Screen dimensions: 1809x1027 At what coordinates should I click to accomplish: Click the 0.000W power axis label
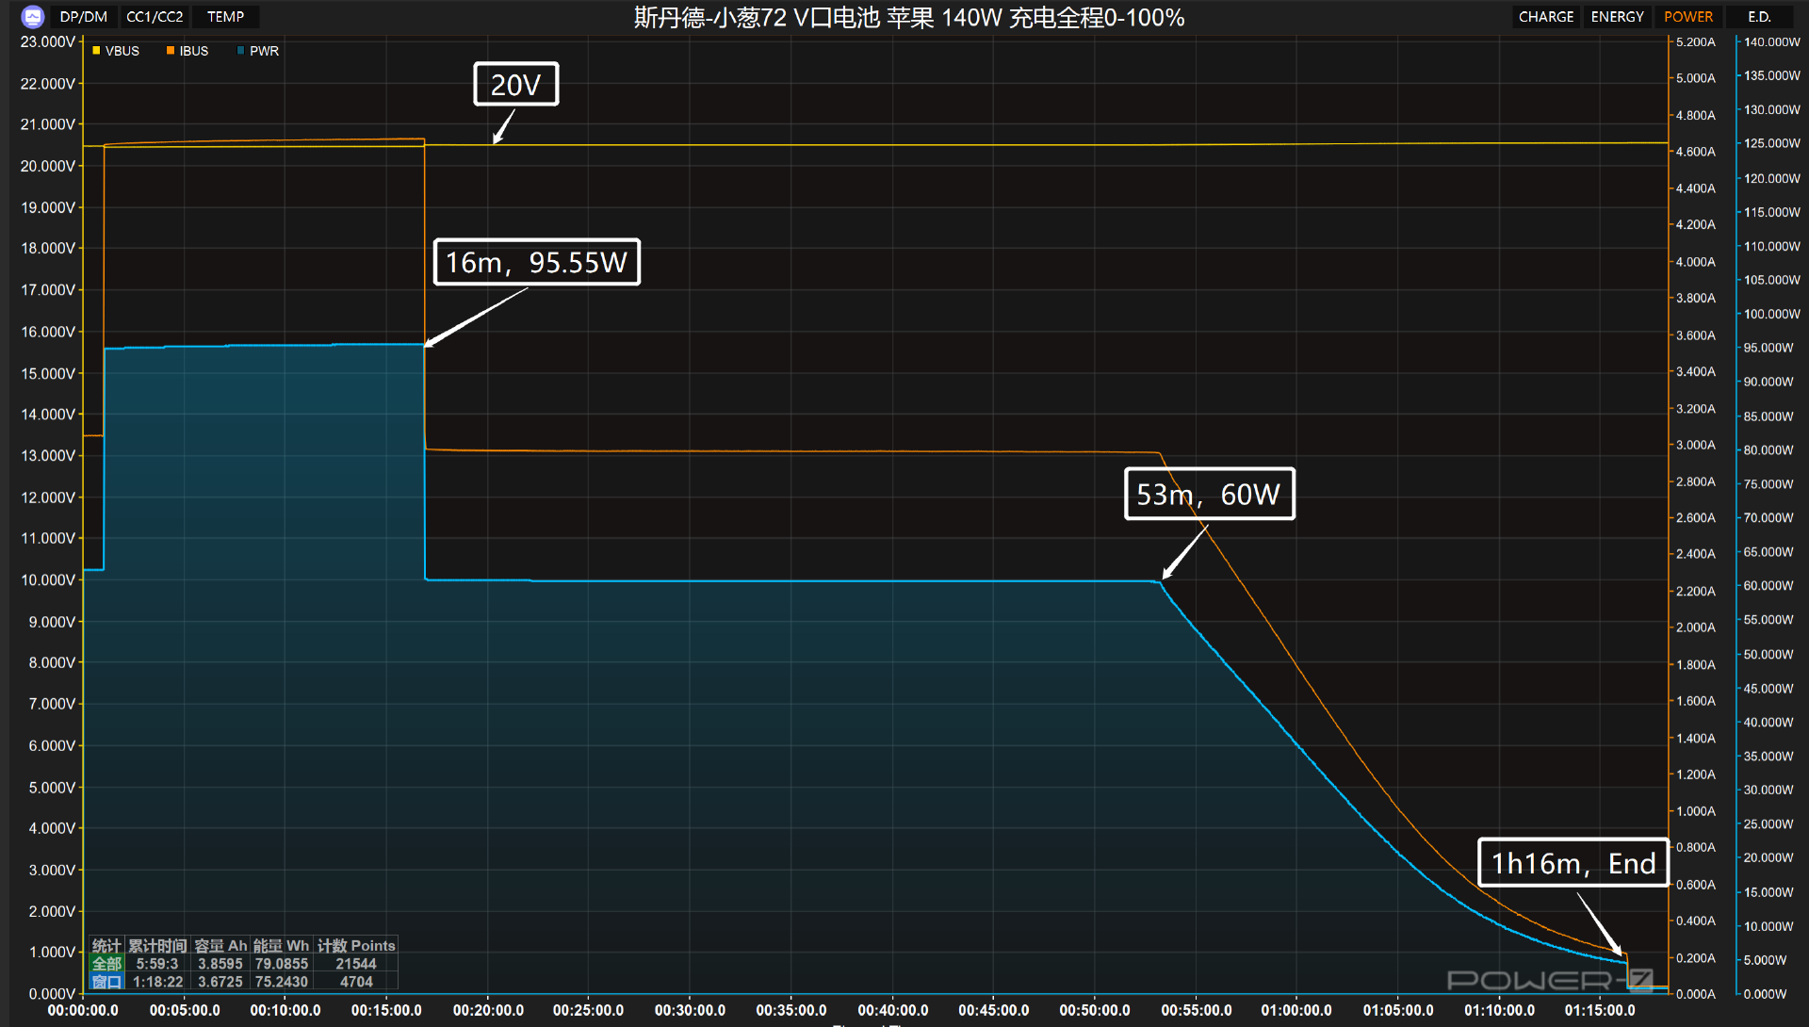tap(1765, 994)
